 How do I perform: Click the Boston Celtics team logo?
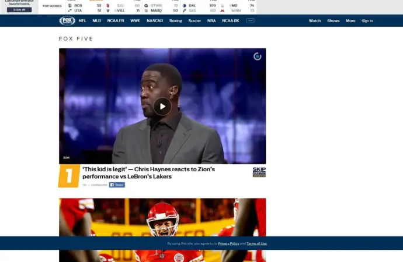tap(70, 5)
